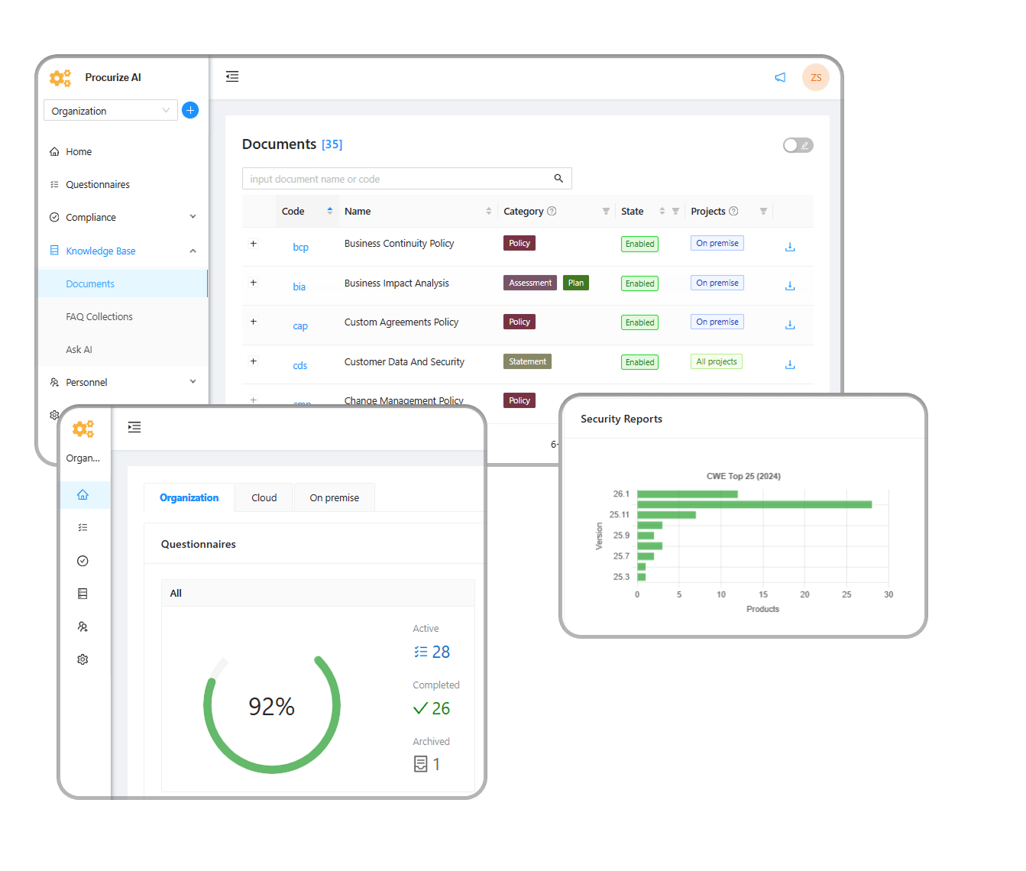
Task: Collapse the Knowledge Base section
Action: point(192,251)
